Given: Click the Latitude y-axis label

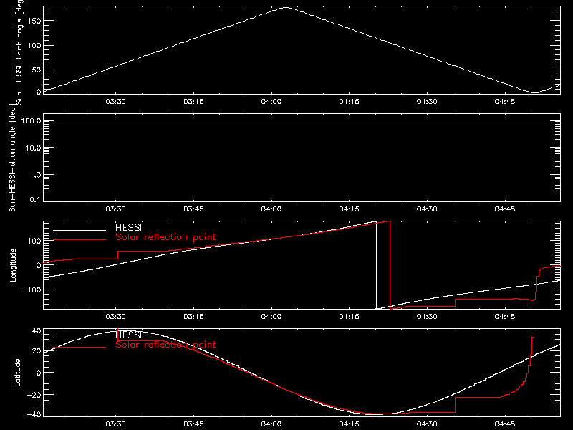Looking at the screenshot, I should point(17,373).
